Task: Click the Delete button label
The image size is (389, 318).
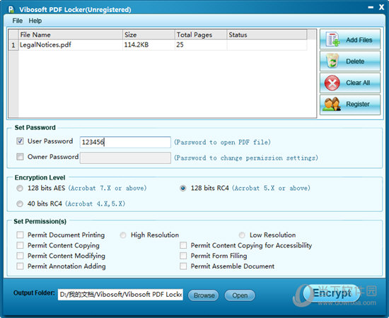Action: pyautogui.click(x=355, y=61)
